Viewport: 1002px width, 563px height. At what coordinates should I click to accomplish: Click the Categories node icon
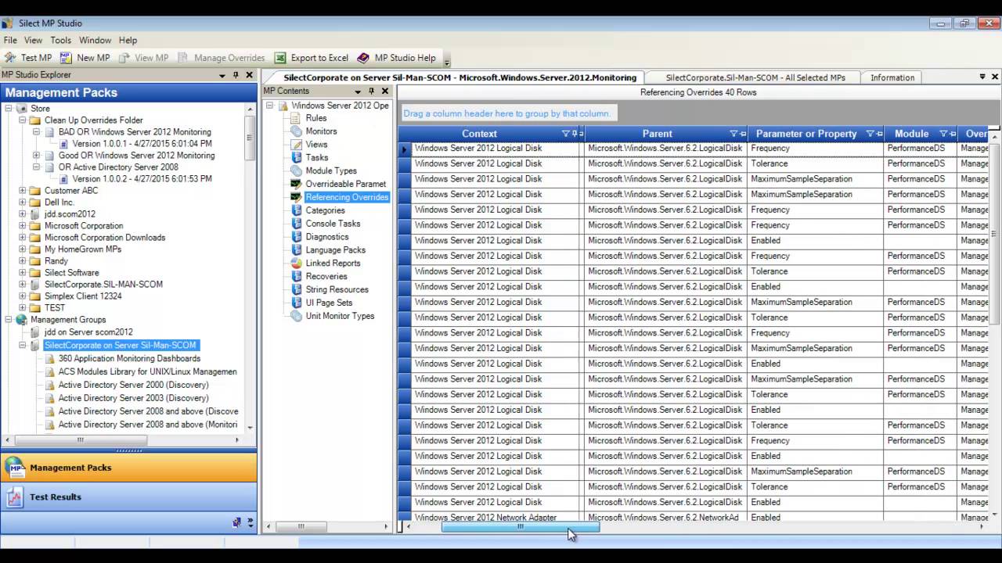pos(297,210)
